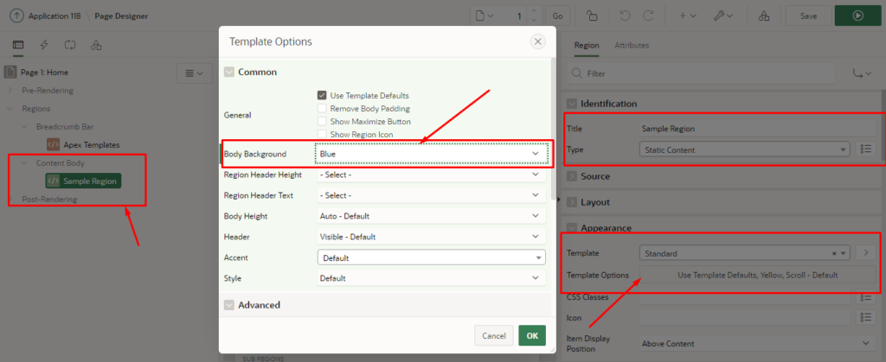Enable Remove Body Padding option
886x362 pixels.
coord(322,109)
